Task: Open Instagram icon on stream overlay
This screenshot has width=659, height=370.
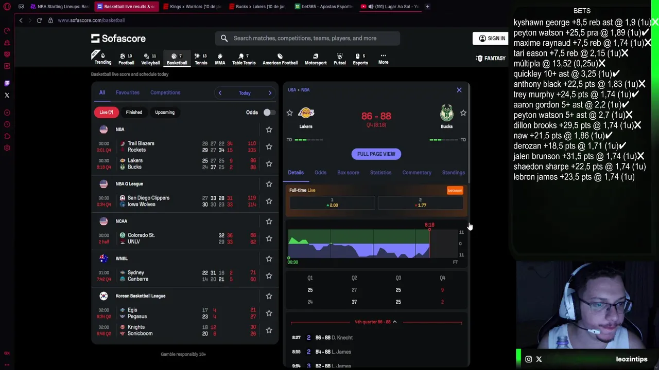Action: (x=529, y=359)
